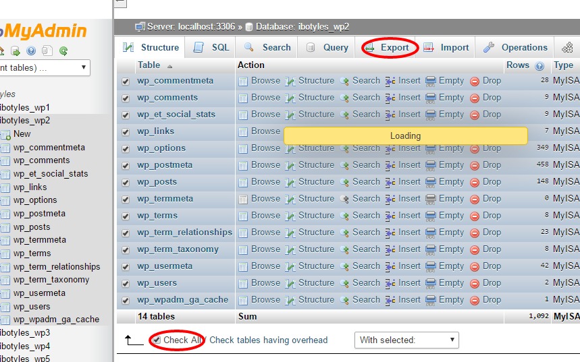
Task: Toggle the wp_comments row checkbox
Action: [x=126, y=98]
